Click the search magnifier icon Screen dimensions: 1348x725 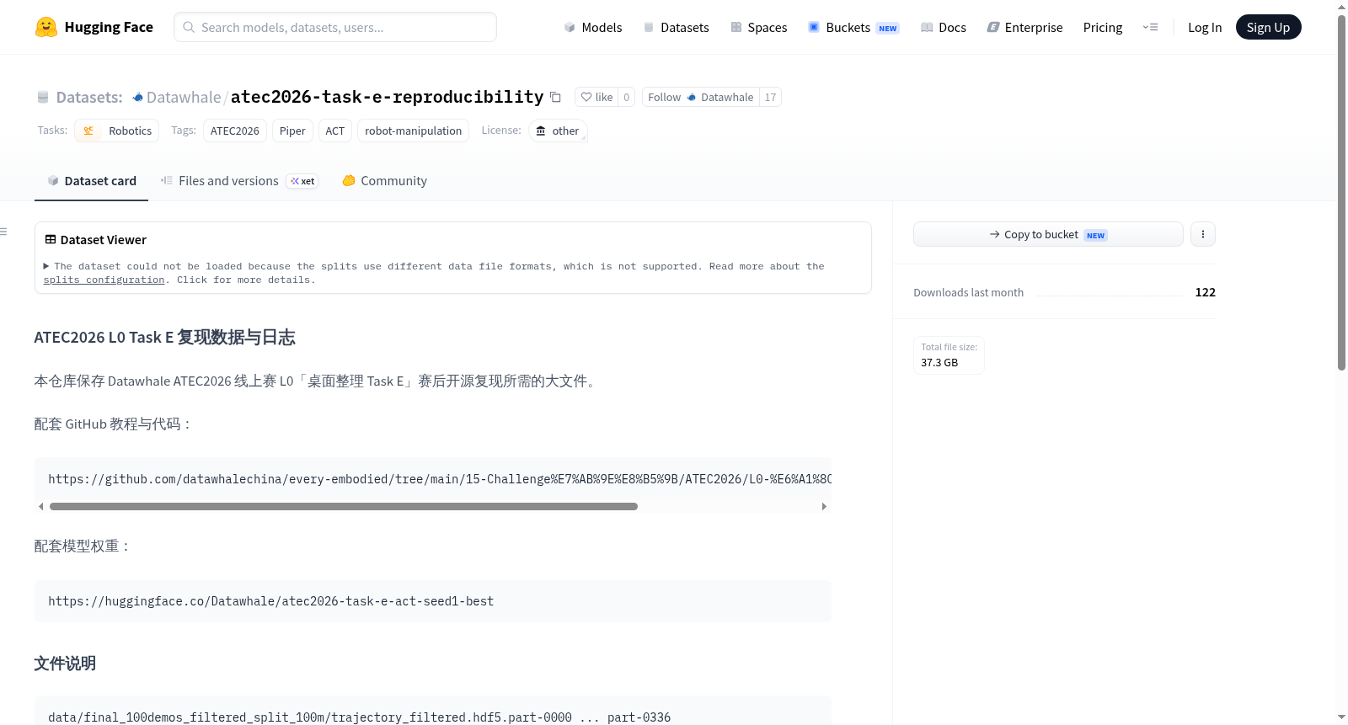pyautogui.click(x=190, y=27)
